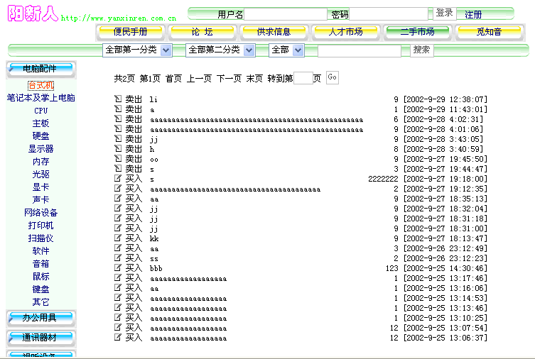Click the 搜索 search button
Screen dimensions: 535x359
point(421,50)
